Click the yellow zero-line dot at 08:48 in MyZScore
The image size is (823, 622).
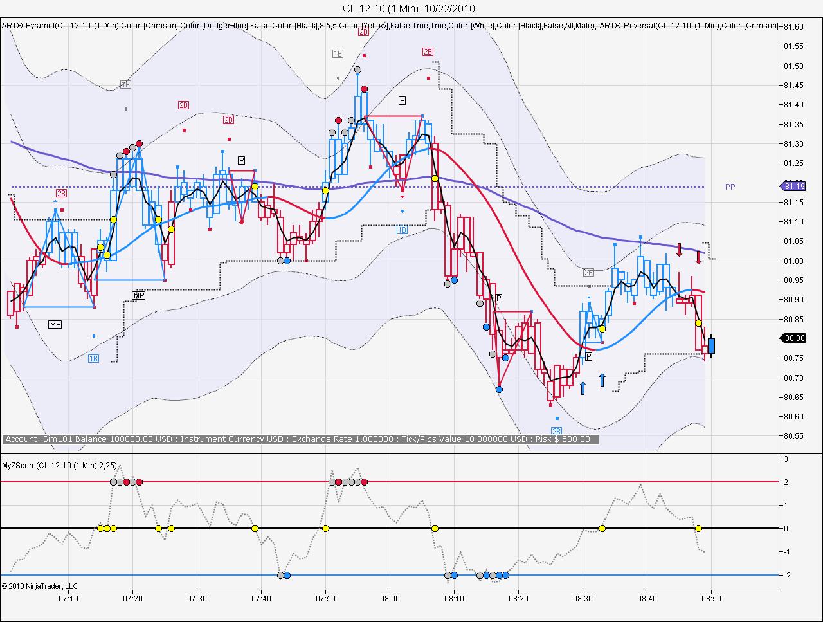698,529
